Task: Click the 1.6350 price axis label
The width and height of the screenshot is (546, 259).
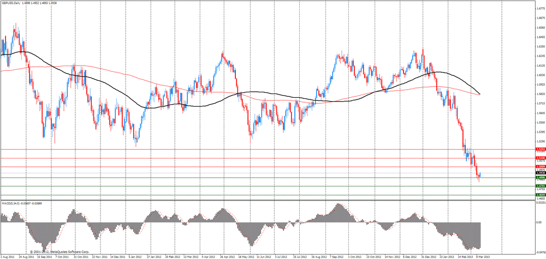Action: click(541, 46)
